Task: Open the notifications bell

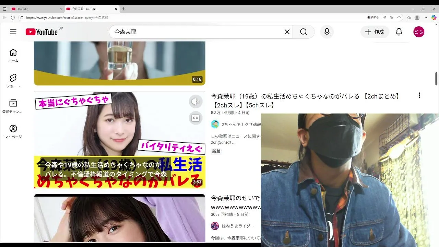Action: point(399,32)
